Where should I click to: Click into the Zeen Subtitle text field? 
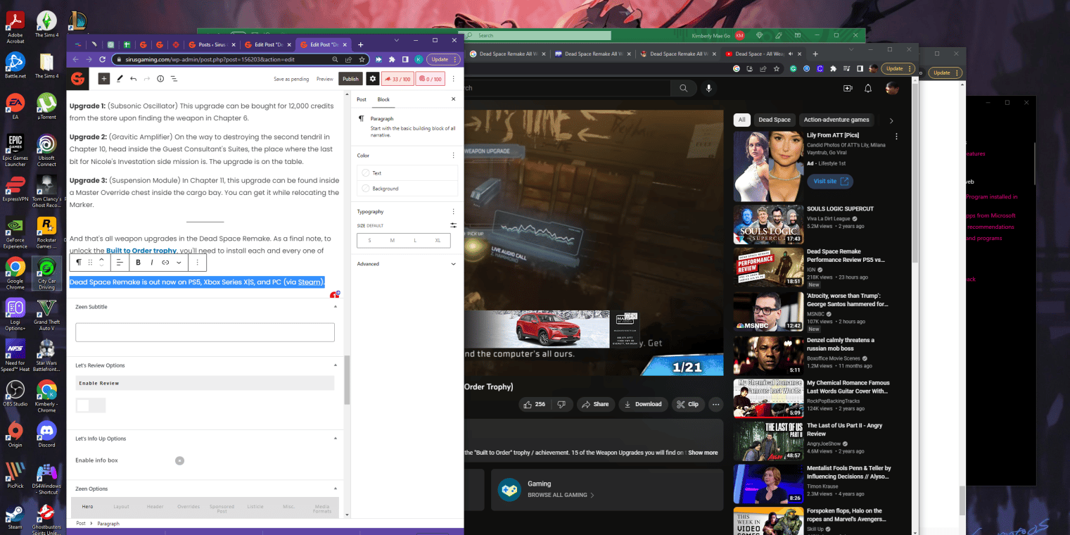205,332
